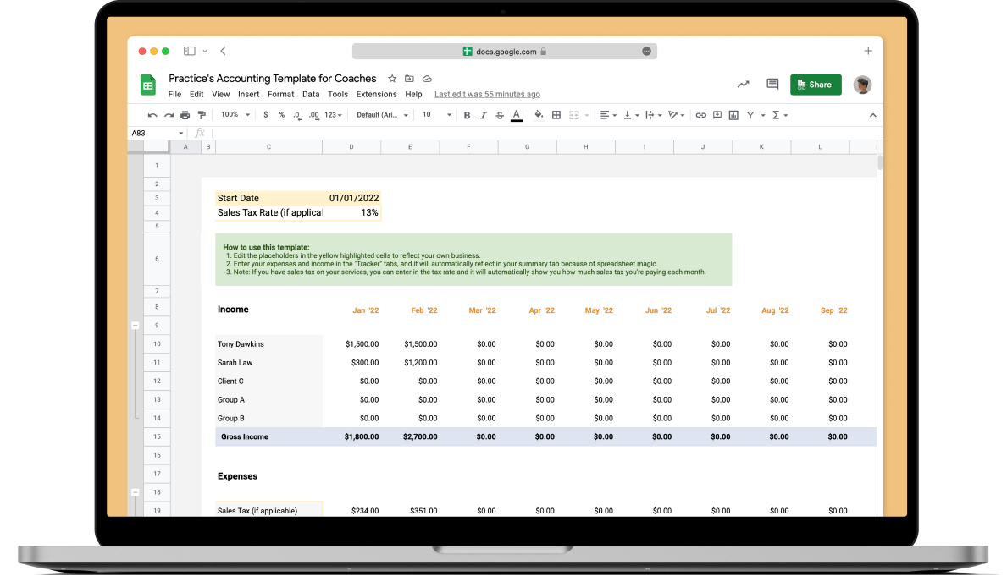Merge cells button
Image resolution: width=1007 pixels, height=576 pixels.
[574, 116]
